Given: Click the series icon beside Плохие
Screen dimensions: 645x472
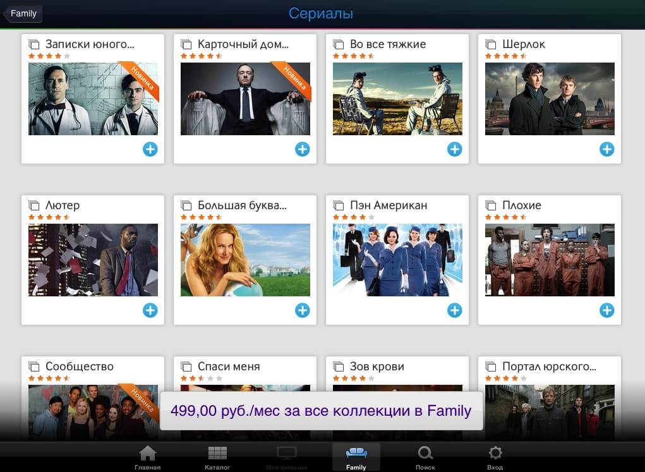Looking at the screenshot, I should coord(490,205).
